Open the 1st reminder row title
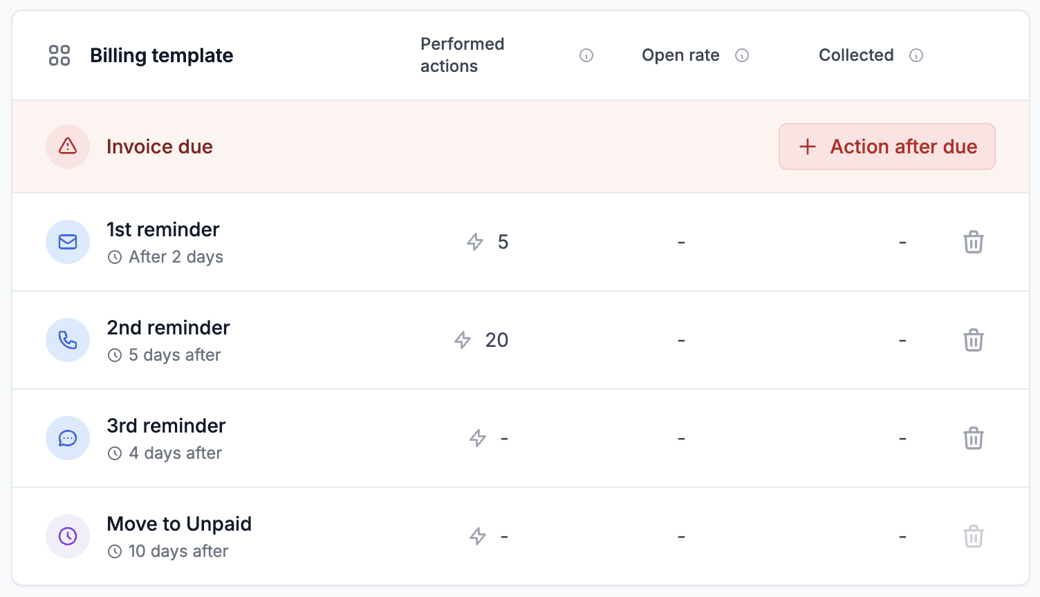Viewport: 1040px width, 597px height. (163, 229)
